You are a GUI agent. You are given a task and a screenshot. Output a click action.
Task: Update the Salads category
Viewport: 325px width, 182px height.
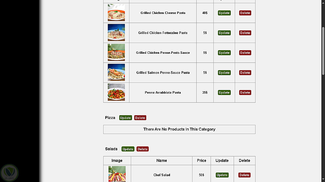(128, 149)
